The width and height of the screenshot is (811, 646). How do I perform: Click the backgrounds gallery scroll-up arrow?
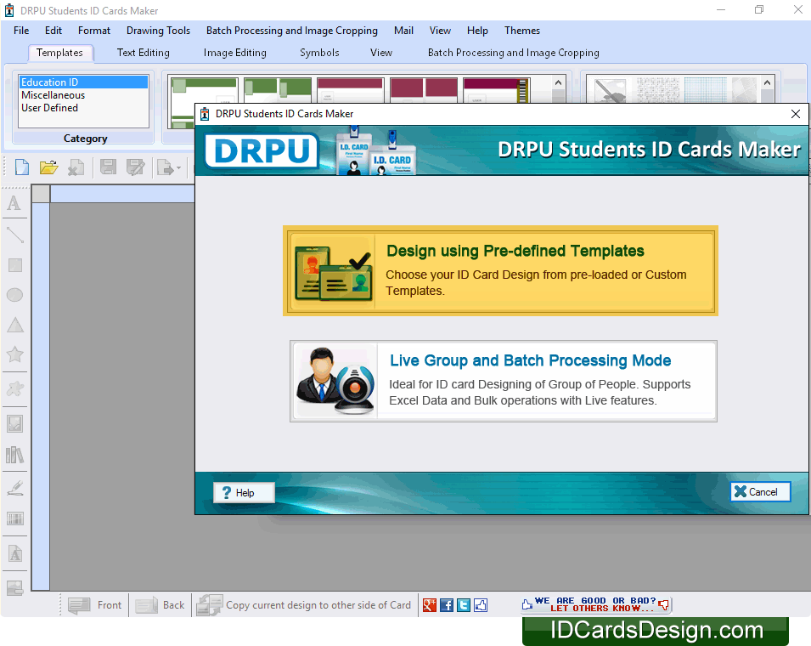[x=767, y=82]
